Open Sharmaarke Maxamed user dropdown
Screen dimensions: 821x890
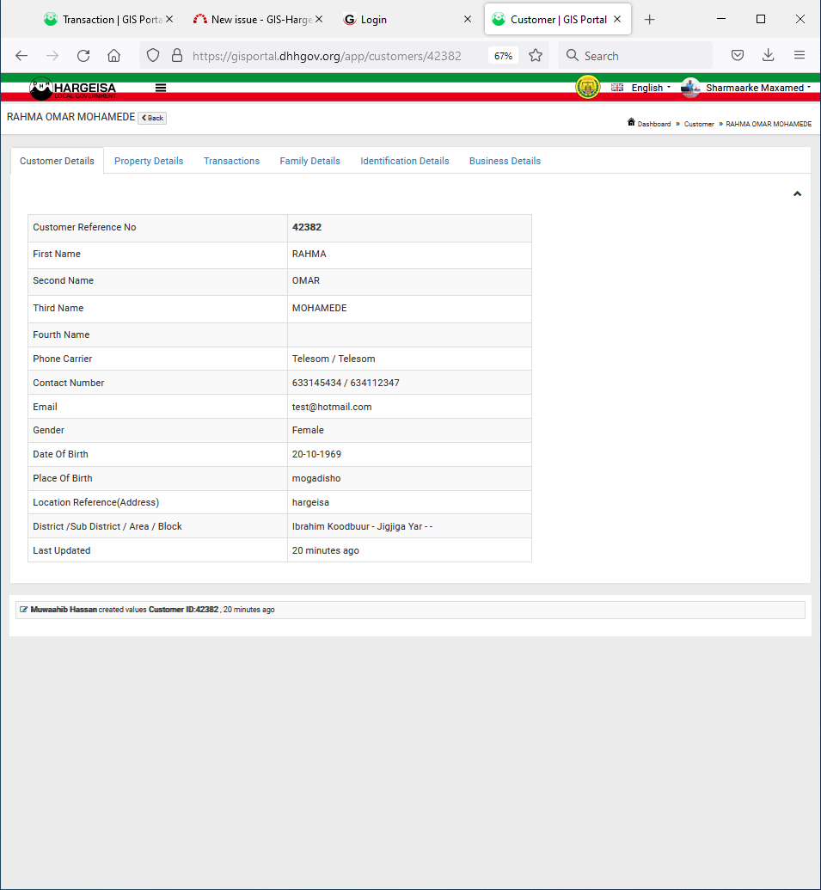pyautogui.click(x=758, y=88)
